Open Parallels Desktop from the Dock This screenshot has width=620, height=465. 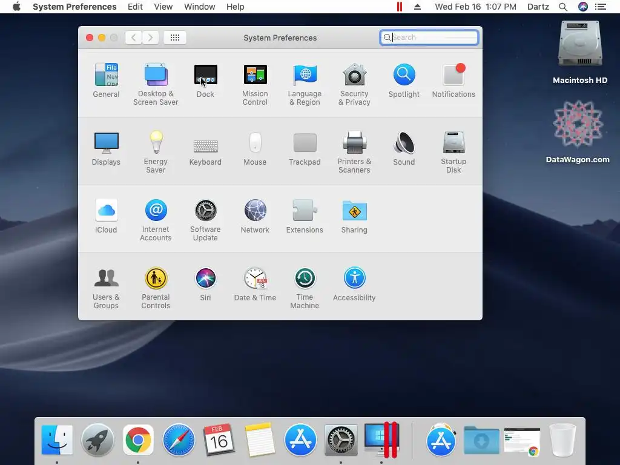click(382, 440)
